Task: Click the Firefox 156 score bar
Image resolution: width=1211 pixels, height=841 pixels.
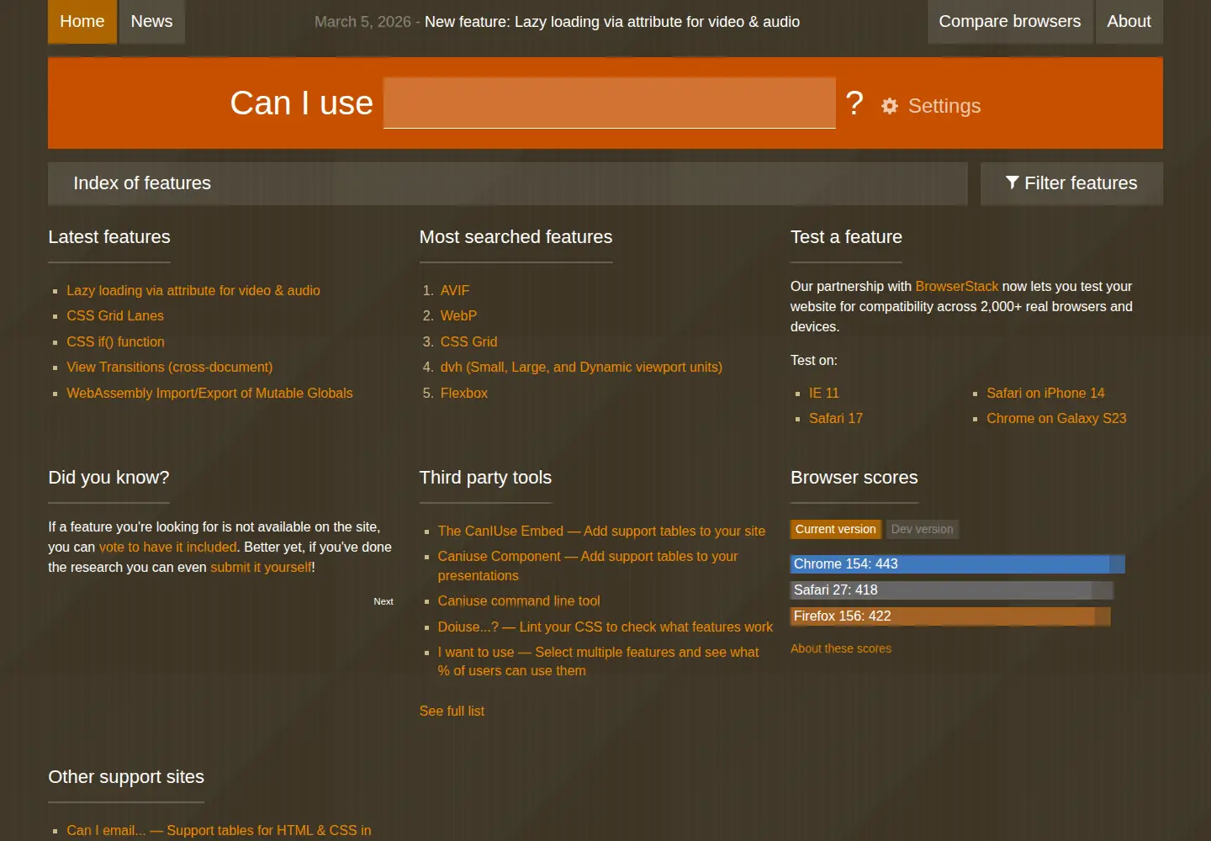Action: click(x=950, y=616)
